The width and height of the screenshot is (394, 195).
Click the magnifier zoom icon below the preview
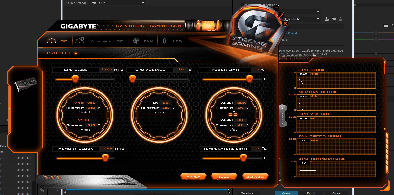pyautogui.click(x=42, y=190)
